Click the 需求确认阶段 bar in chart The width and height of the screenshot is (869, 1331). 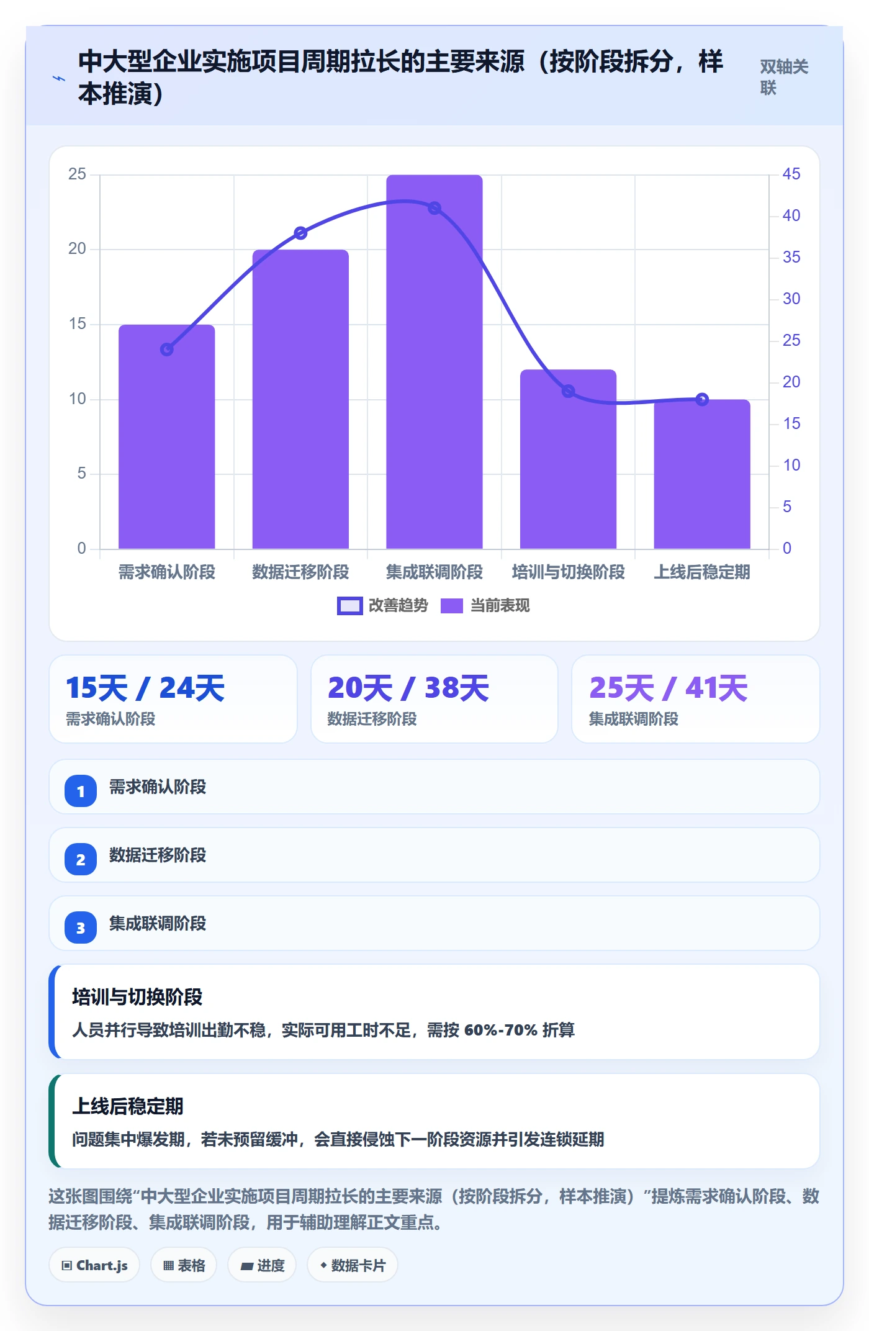[167, 436]
